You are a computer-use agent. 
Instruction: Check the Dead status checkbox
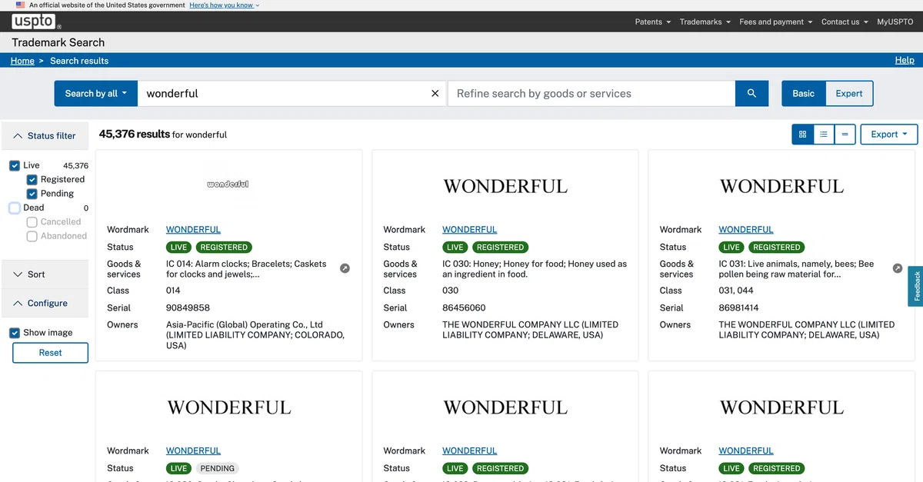[15, 208]
